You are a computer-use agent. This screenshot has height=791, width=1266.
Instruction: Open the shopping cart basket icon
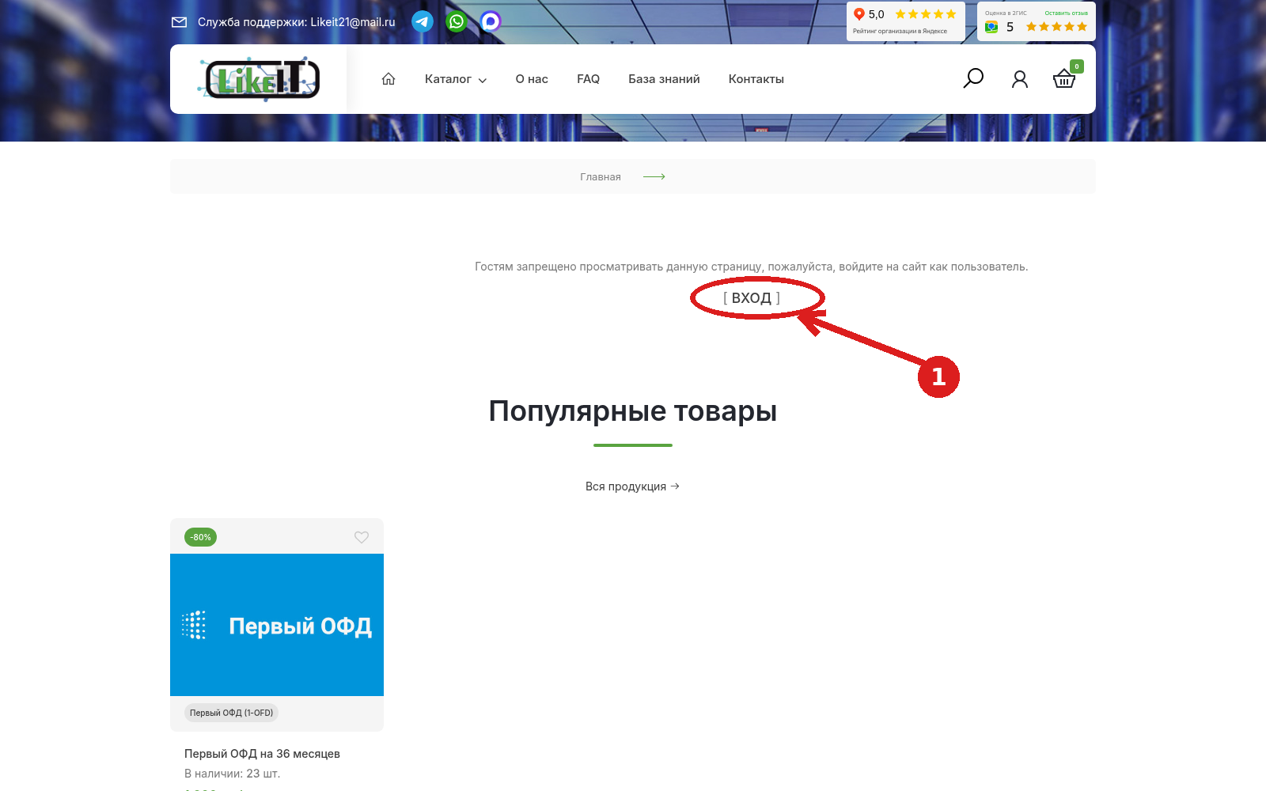coord(1064,78)
